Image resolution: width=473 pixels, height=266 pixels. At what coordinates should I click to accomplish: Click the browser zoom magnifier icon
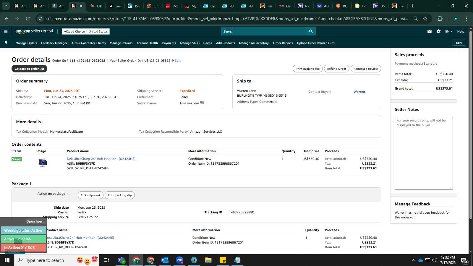pos(415,19)
